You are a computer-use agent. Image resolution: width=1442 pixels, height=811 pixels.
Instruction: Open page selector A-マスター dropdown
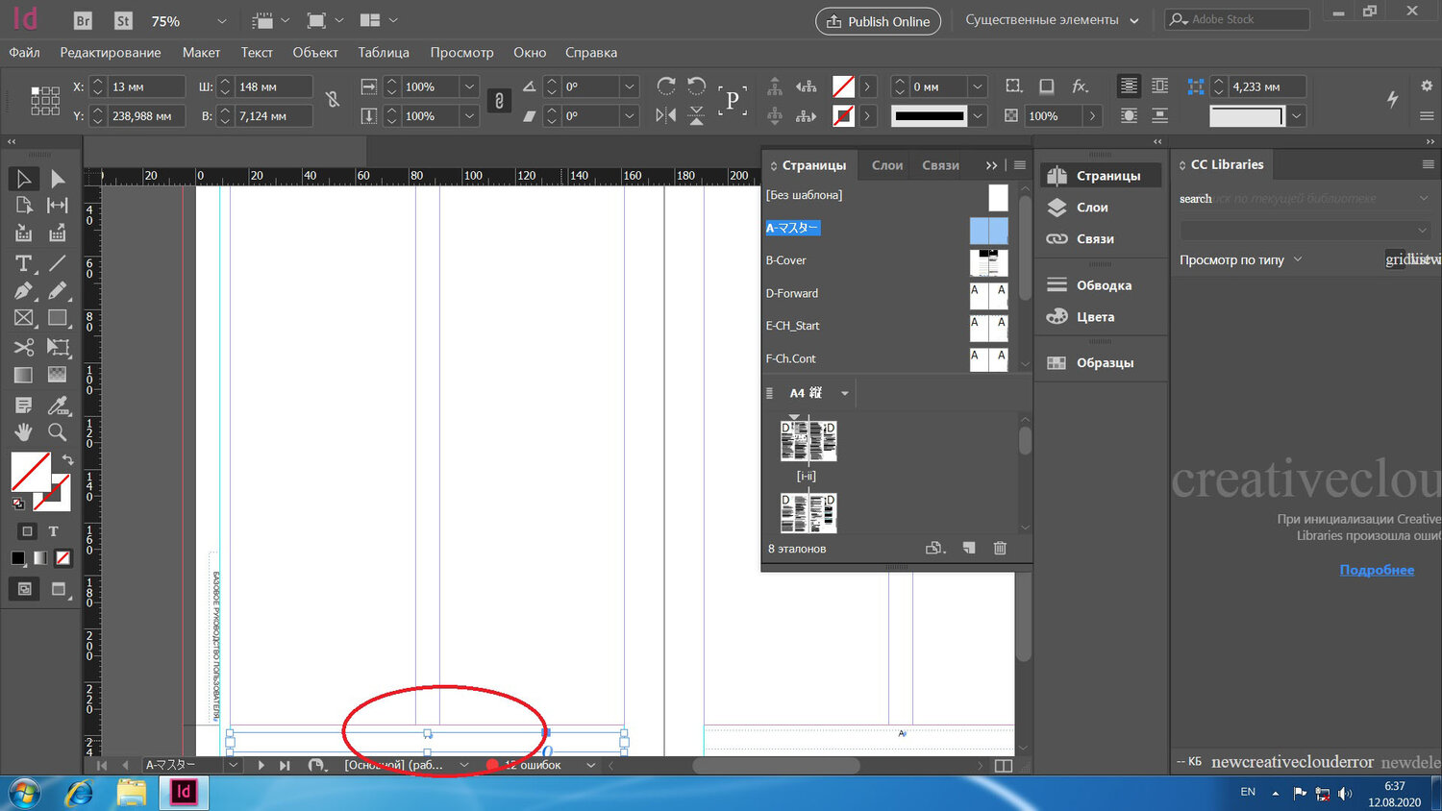point(233,765)
